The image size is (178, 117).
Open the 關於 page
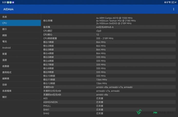(20, 97)
